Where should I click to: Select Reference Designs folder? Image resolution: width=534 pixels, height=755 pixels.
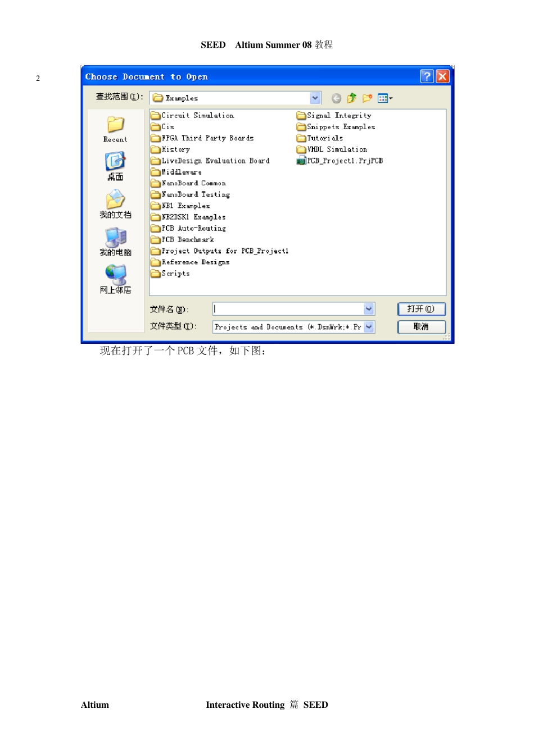190,262
